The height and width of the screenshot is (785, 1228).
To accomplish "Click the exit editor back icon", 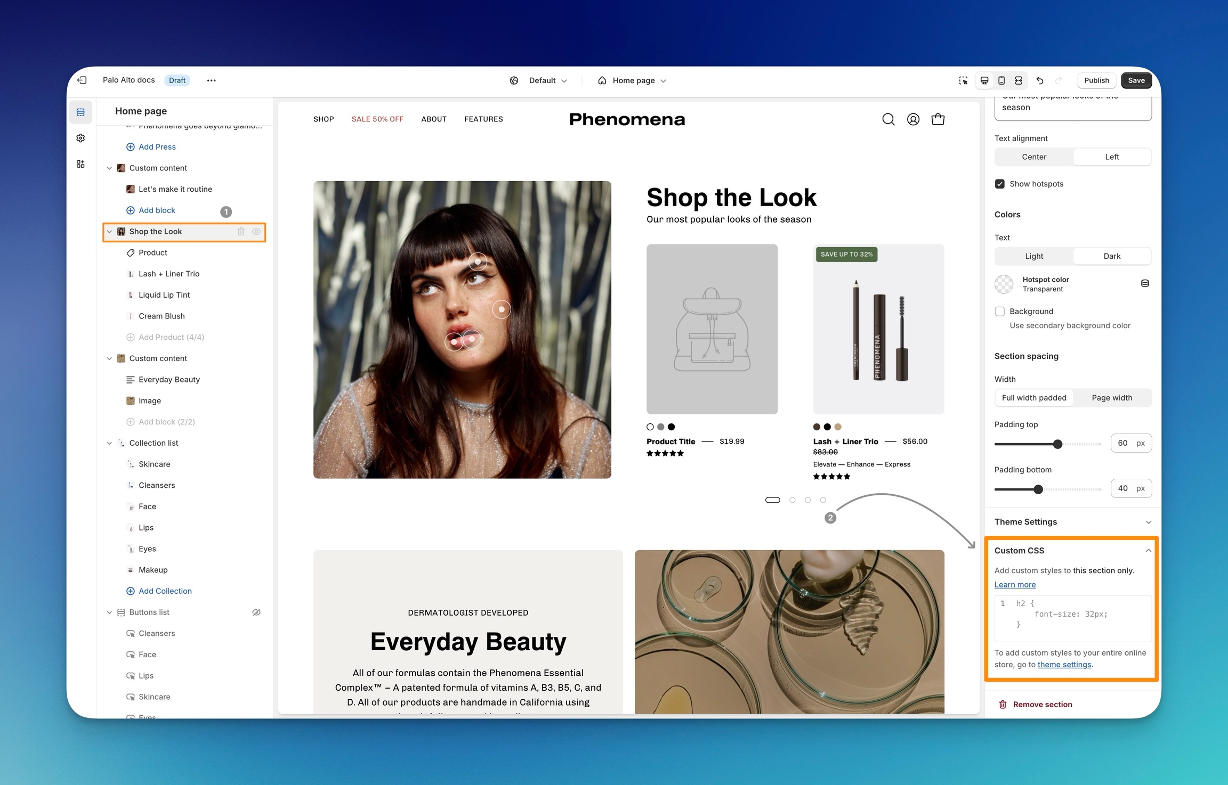I will click(x=82, y=80).
